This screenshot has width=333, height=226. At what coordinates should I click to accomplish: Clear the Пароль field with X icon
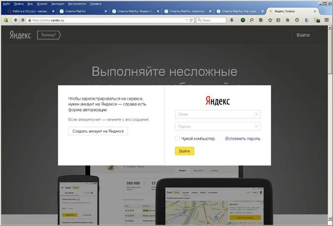click(256, 127)
